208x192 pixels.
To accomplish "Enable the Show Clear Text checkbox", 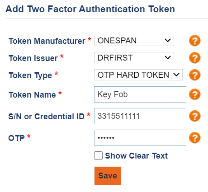I will (98, 156).
